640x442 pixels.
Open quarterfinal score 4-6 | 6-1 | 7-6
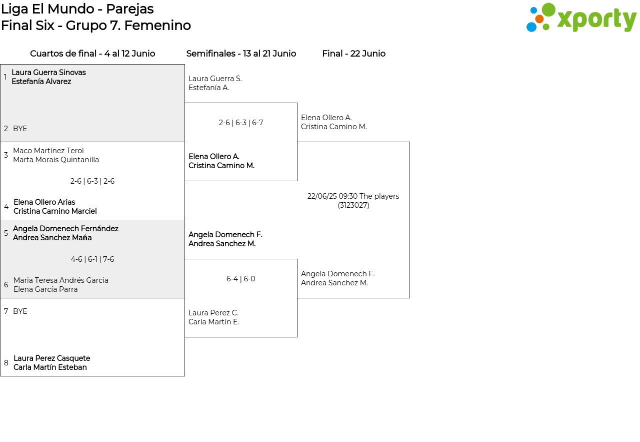pos(92,259)
